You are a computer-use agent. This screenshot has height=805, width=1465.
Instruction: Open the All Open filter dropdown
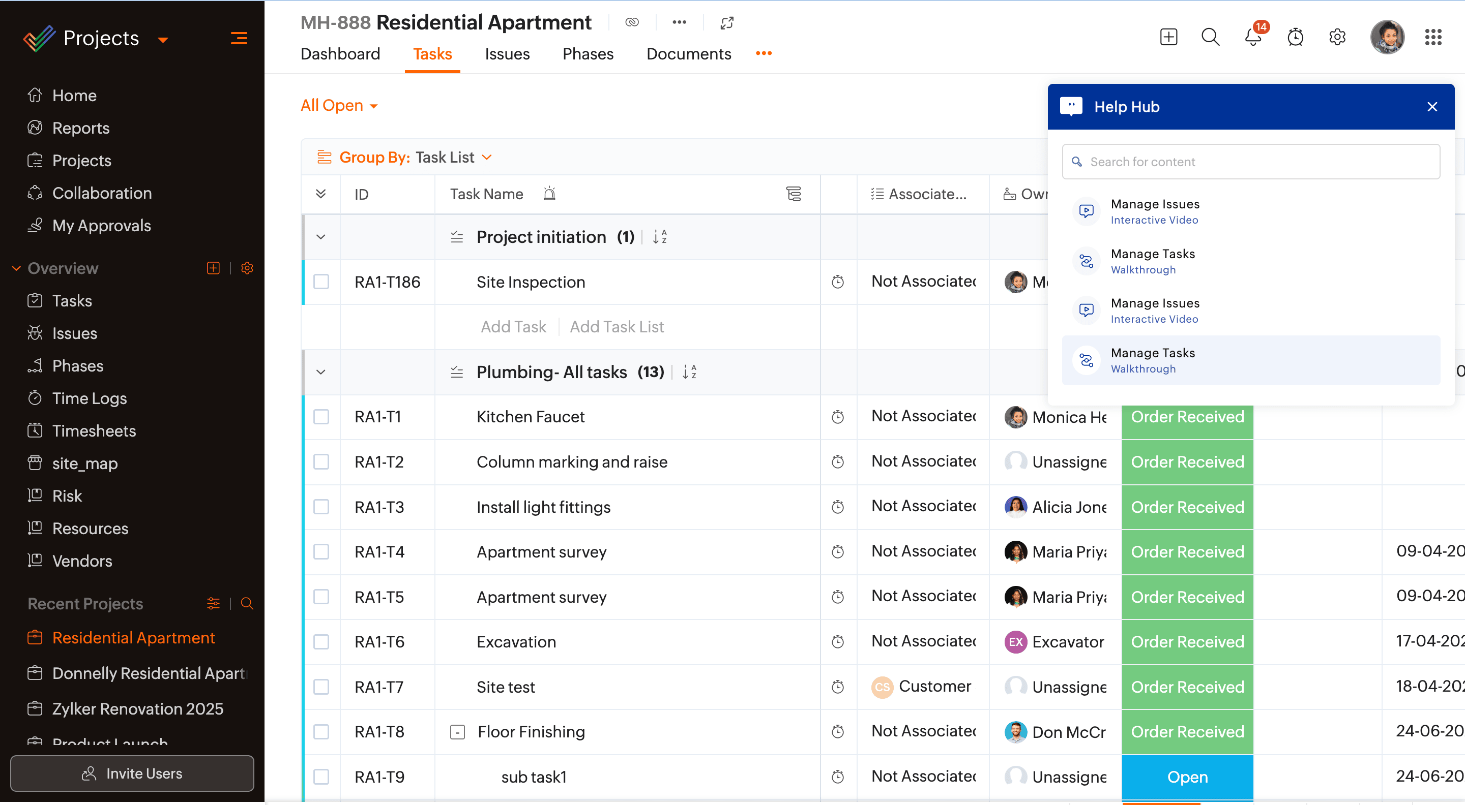(339, 106)
